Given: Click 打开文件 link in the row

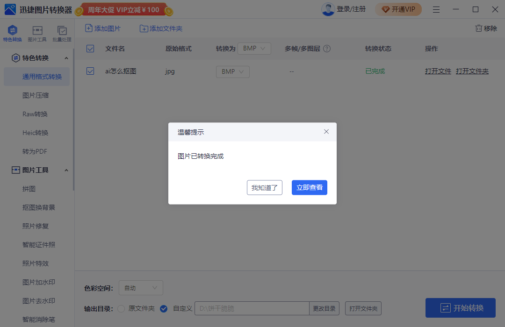Looking at the screenshot, I should (x=438, y=71).
